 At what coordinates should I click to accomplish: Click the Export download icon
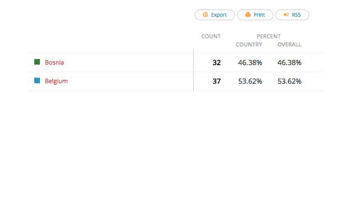tap(205, 15)
